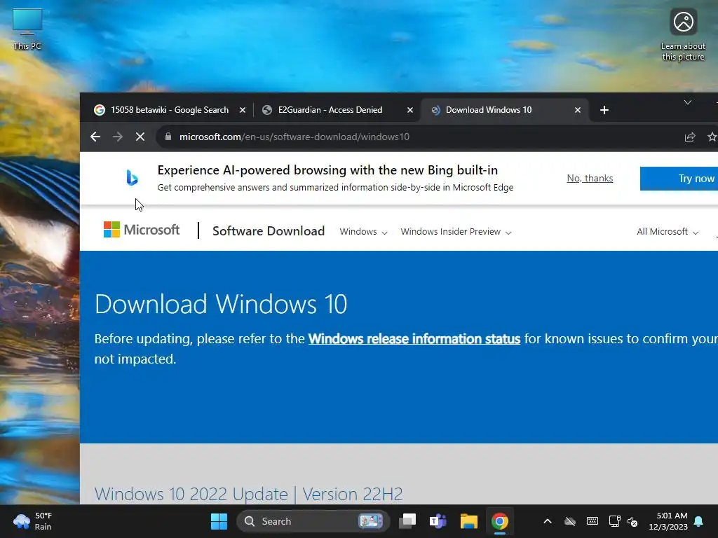Expand the All Microsoft menu
The height and width of the screenshot is (538, 718).
pos(668,232)
